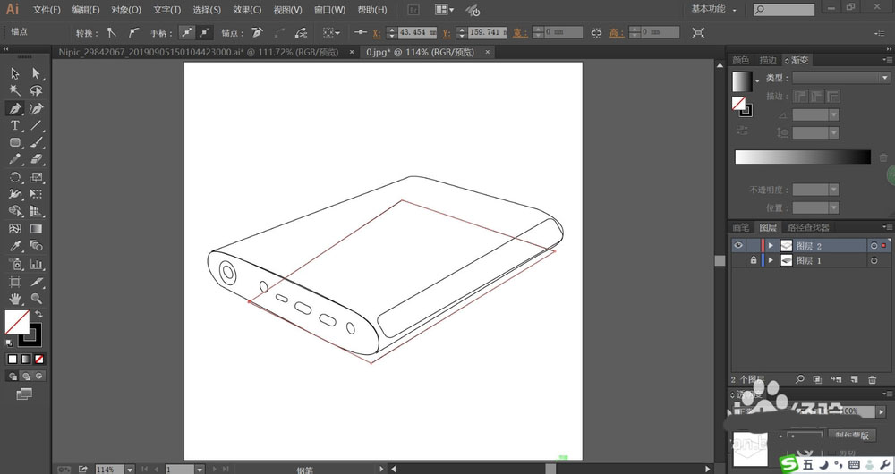This screenshot has height=474, width=895.
Task: Select the black arrow Selection tool
Action: click(15, 73)
